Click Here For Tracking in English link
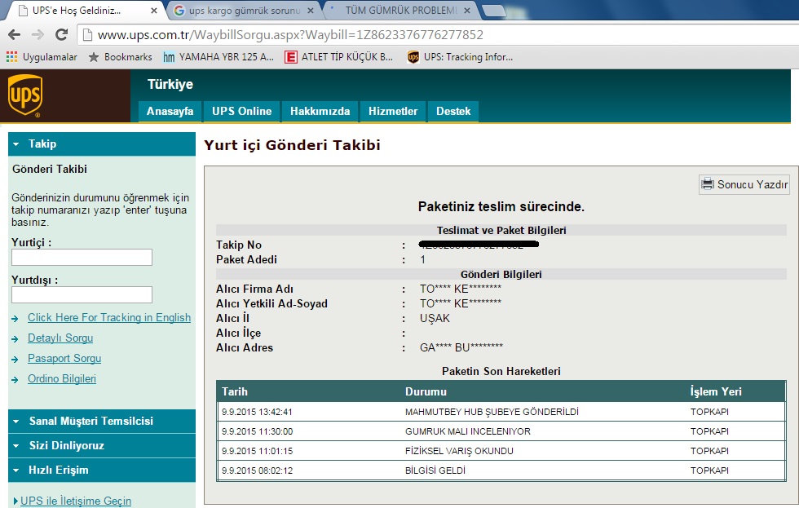The width and height of the screenshot is (799, 508). click(109, 317)
